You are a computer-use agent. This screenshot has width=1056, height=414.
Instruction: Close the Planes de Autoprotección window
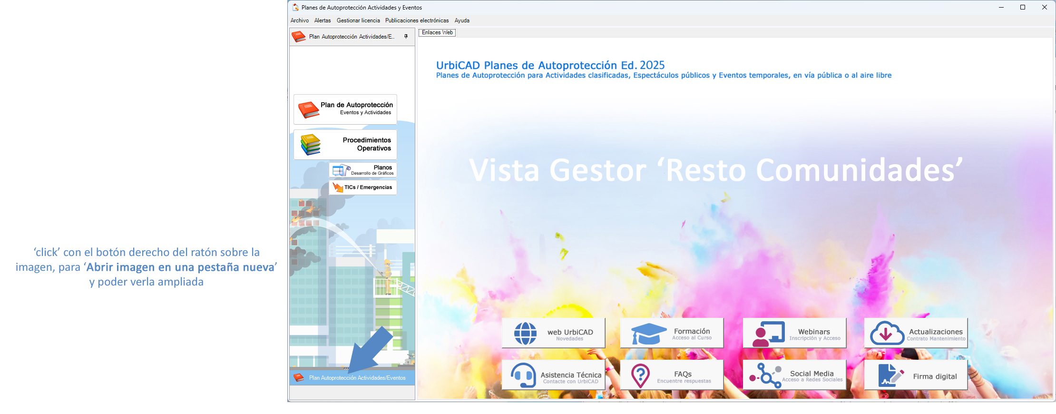coord(1045,7)
